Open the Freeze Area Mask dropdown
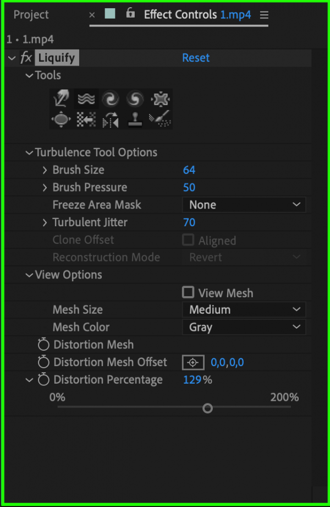Image resolution: width=330 pixels, height=507 pixels. coord(244,204)
